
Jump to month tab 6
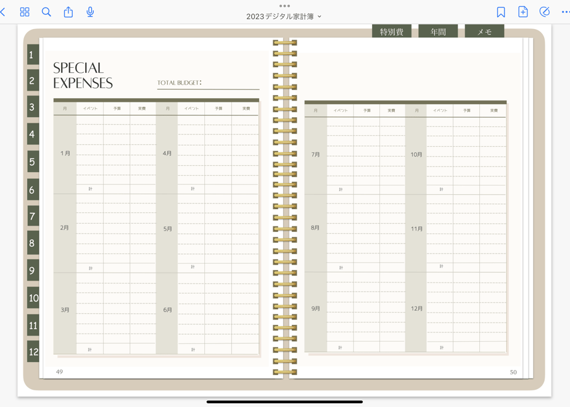click(33, 190)
